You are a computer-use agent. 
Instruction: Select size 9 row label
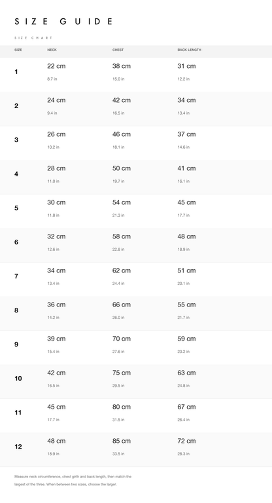tap(16, 345)
